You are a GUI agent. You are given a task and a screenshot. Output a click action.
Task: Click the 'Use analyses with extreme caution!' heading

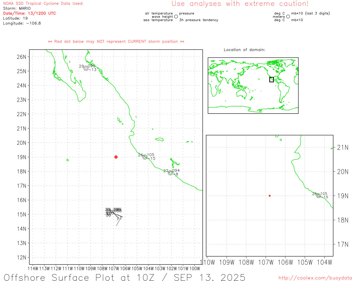point(240,4)
